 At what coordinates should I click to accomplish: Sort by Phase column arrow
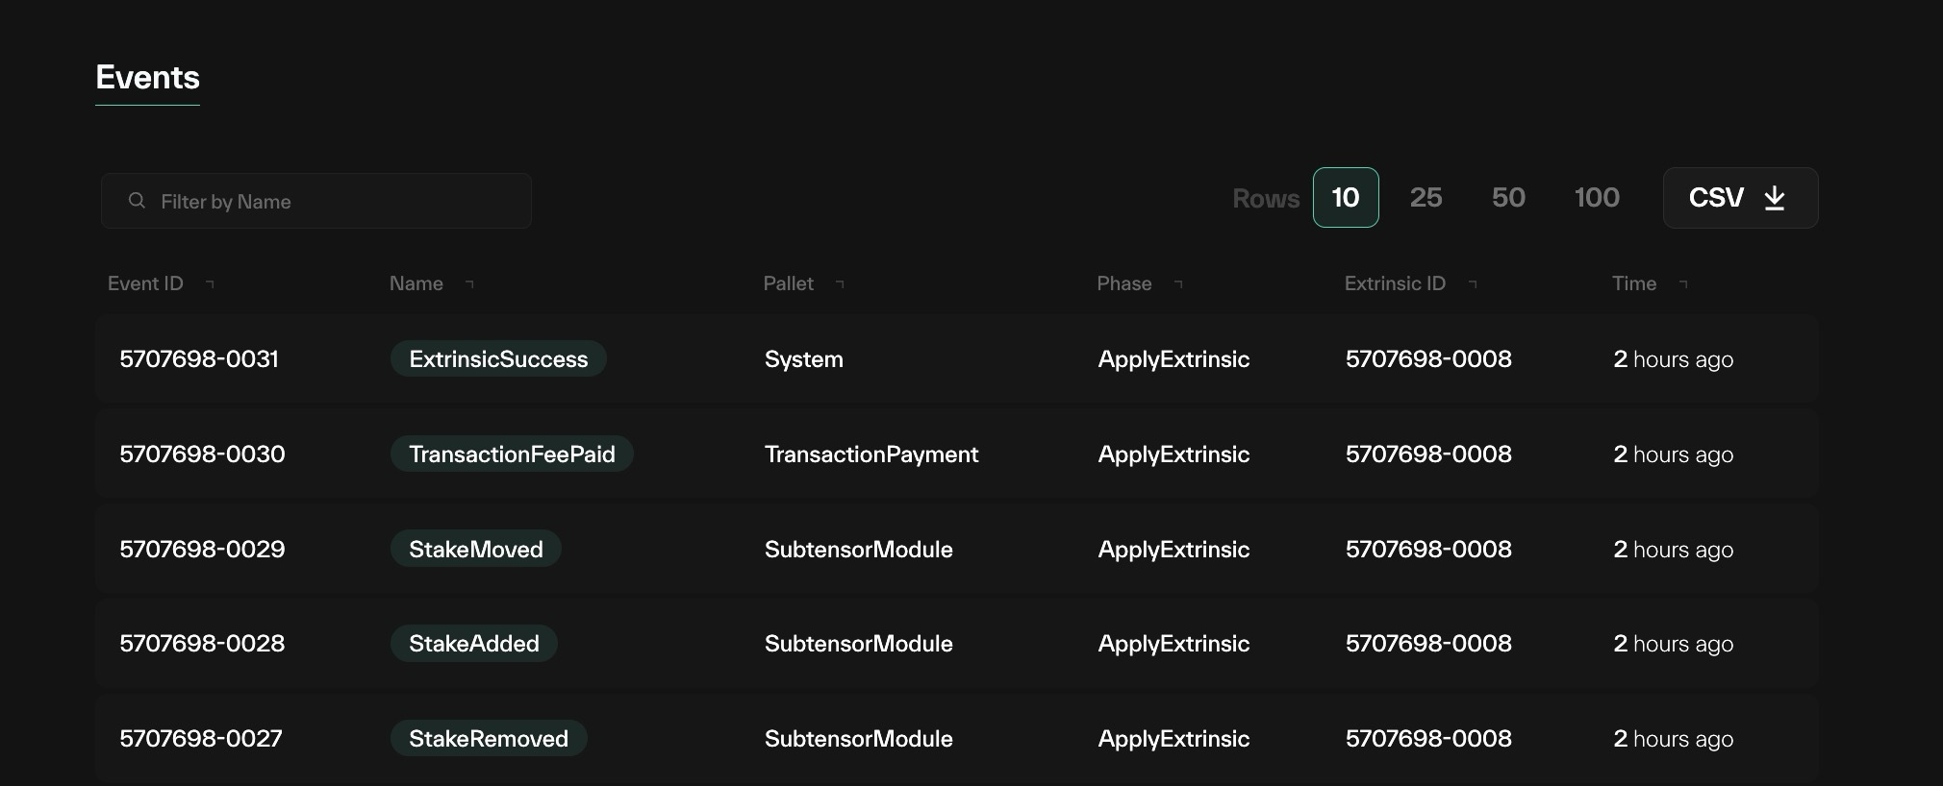pyautogui.click(x=1178, y=283)
